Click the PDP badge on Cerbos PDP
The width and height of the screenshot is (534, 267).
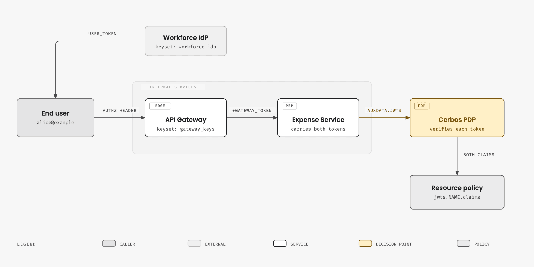tap(422, 106)
